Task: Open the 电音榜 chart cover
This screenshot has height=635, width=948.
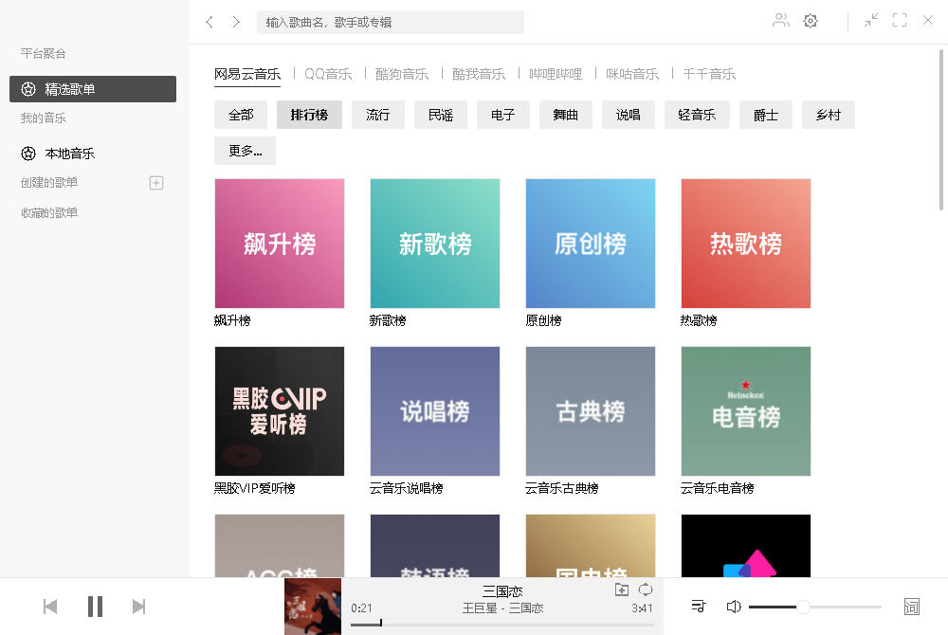Action: point(745,411)
